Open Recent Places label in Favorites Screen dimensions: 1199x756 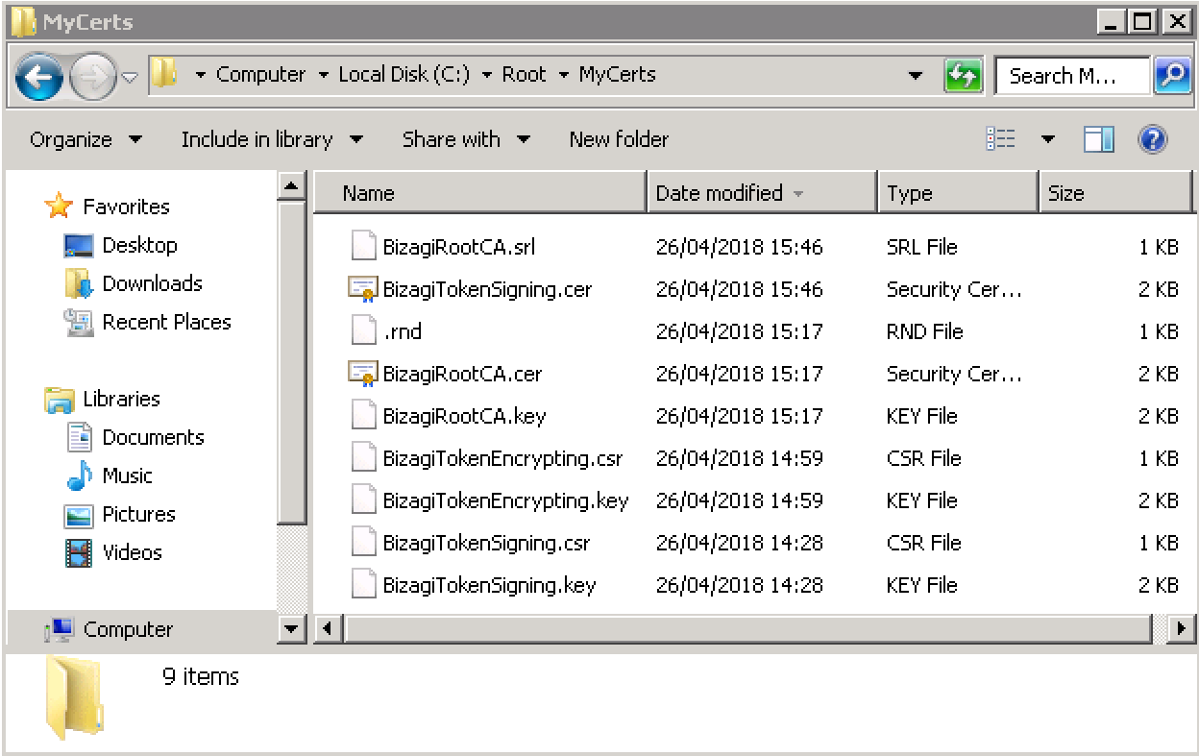(167, 322)
